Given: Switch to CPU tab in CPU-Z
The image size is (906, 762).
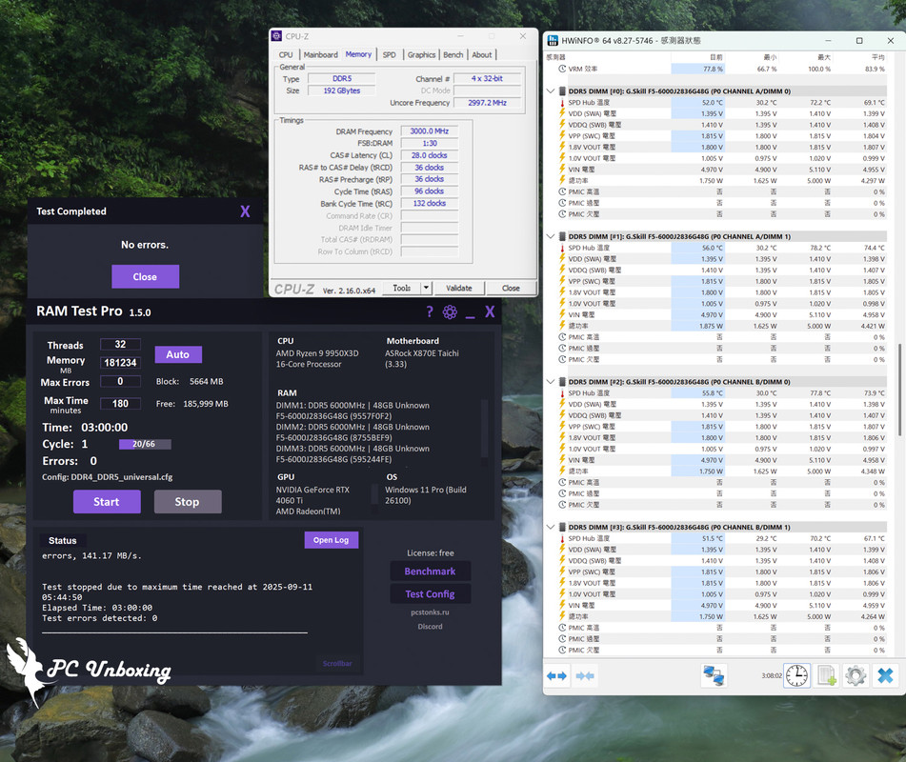Looking at the screenshot, I should click(x=286, y=55).
